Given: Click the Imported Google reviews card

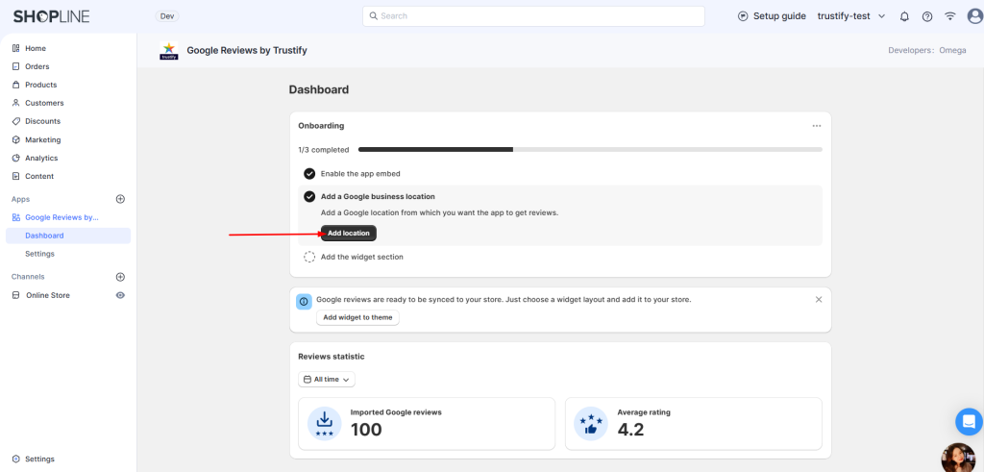Looking at the screenshot, I should tap(427, 424).
